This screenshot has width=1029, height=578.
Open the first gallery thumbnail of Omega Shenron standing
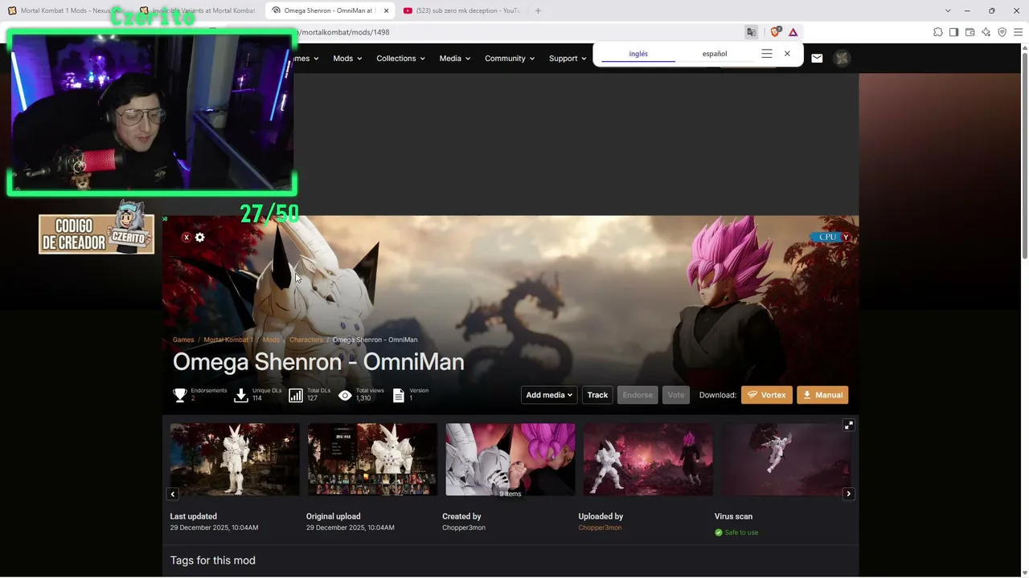pyautogui.click(x=235, y=460)
